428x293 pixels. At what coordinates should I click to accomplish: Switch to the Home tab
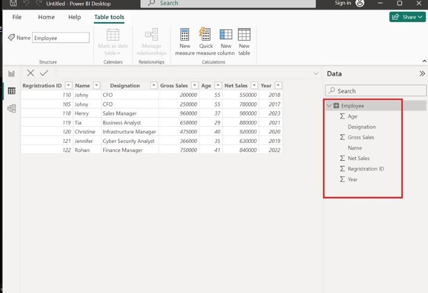(x=46, y=17)
